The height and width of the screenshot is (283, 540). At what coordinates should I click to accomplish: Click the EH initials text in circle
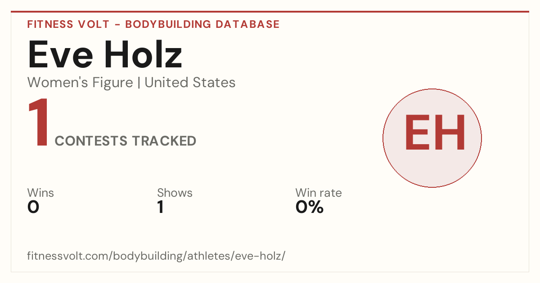click(435, 133)
